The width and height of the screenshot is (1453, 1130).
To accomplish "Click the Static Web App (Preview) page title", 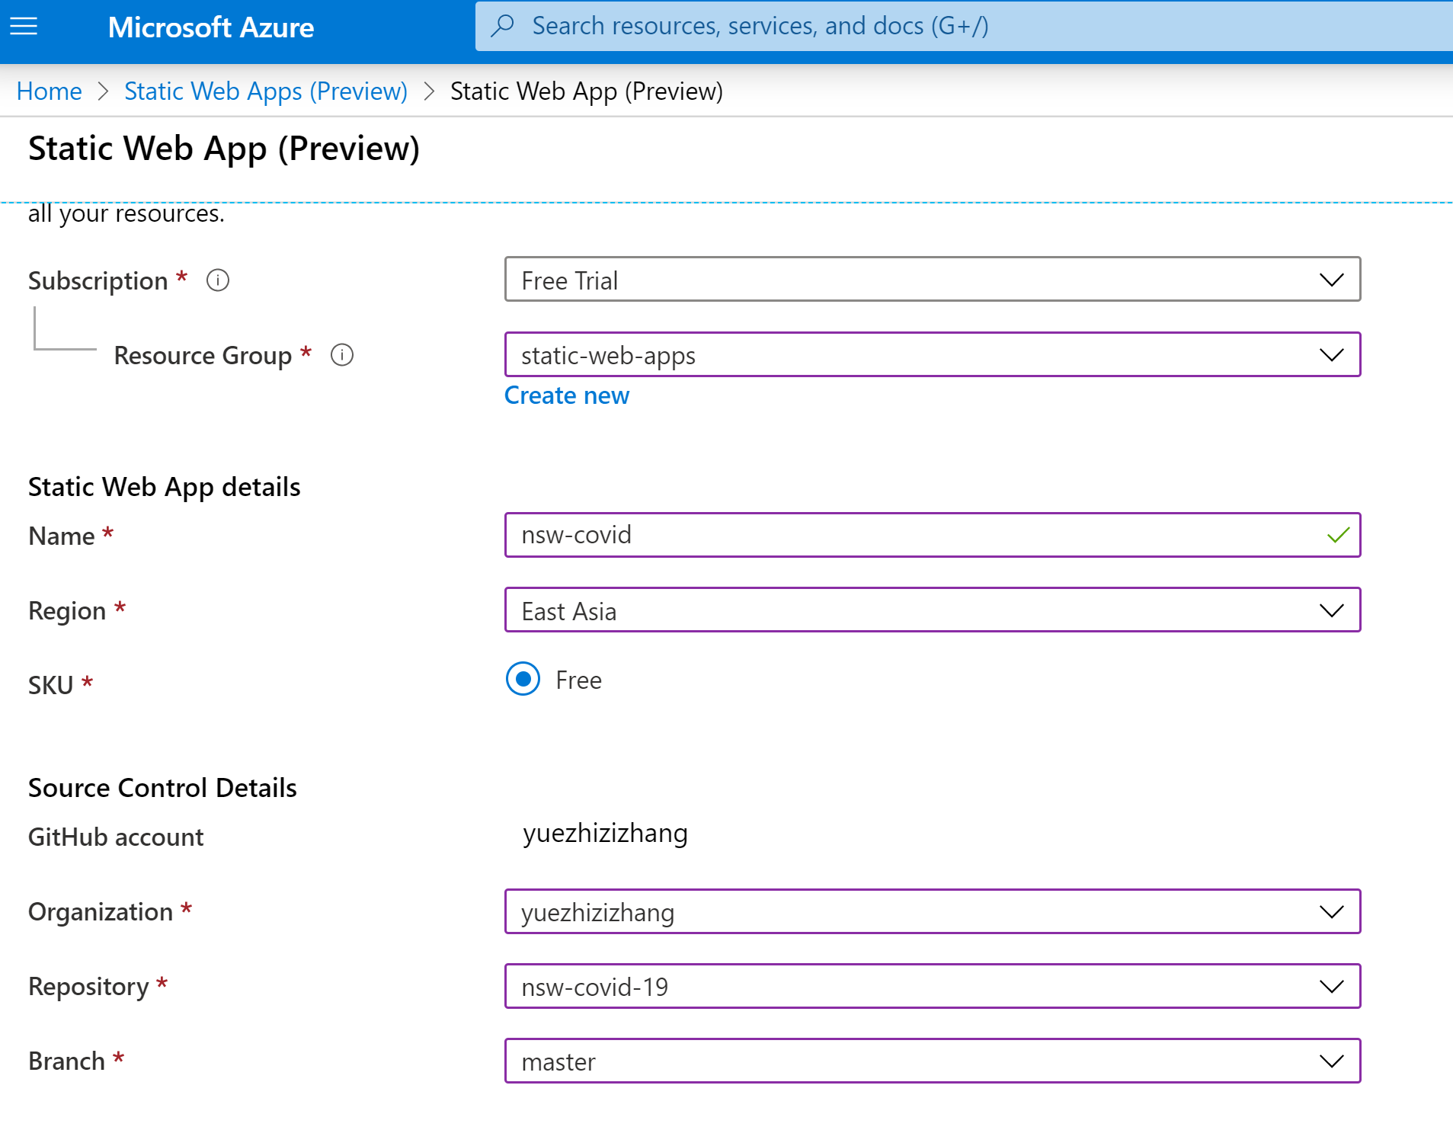I will (x=224, y=149).
